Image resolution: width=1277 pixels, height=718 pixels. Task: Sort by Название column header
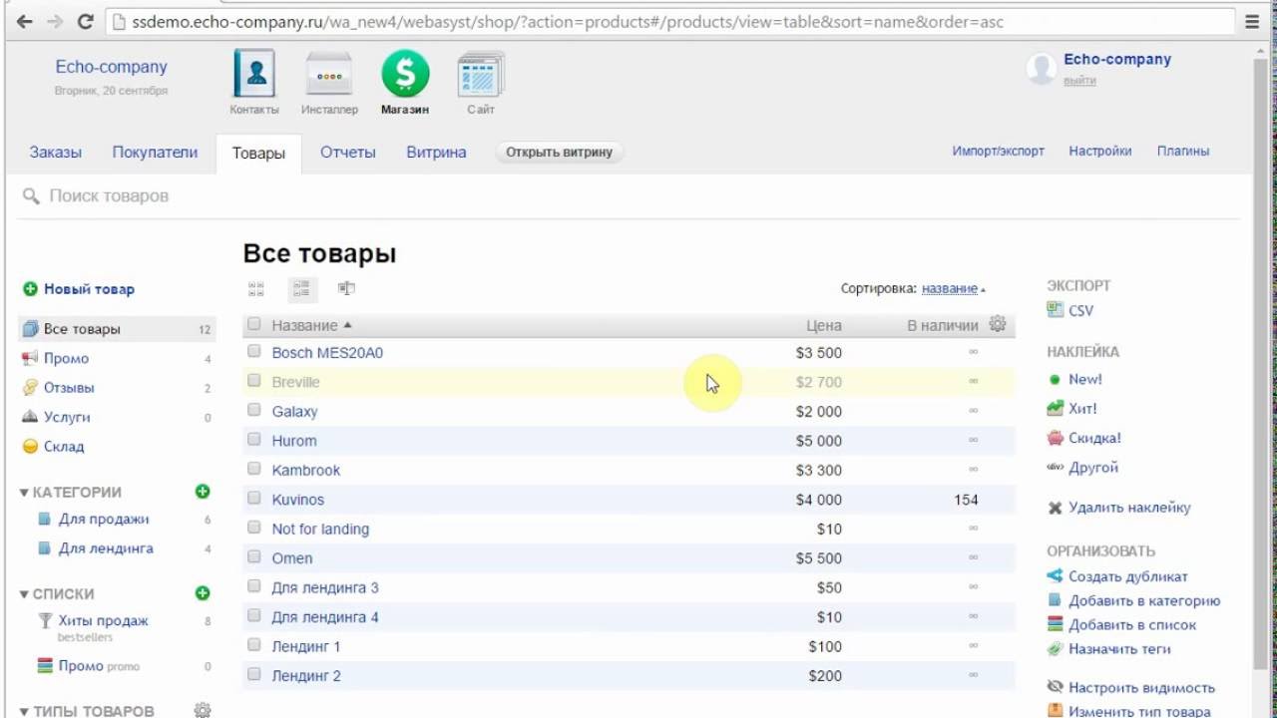[311, 325]
